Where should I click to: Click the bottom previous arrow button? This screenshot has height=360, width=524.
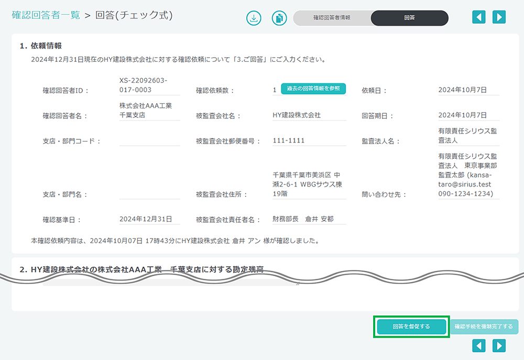(x=479, y=345)
